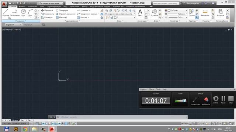Click the Отразить зеркально mirror tool

(66, 14)
